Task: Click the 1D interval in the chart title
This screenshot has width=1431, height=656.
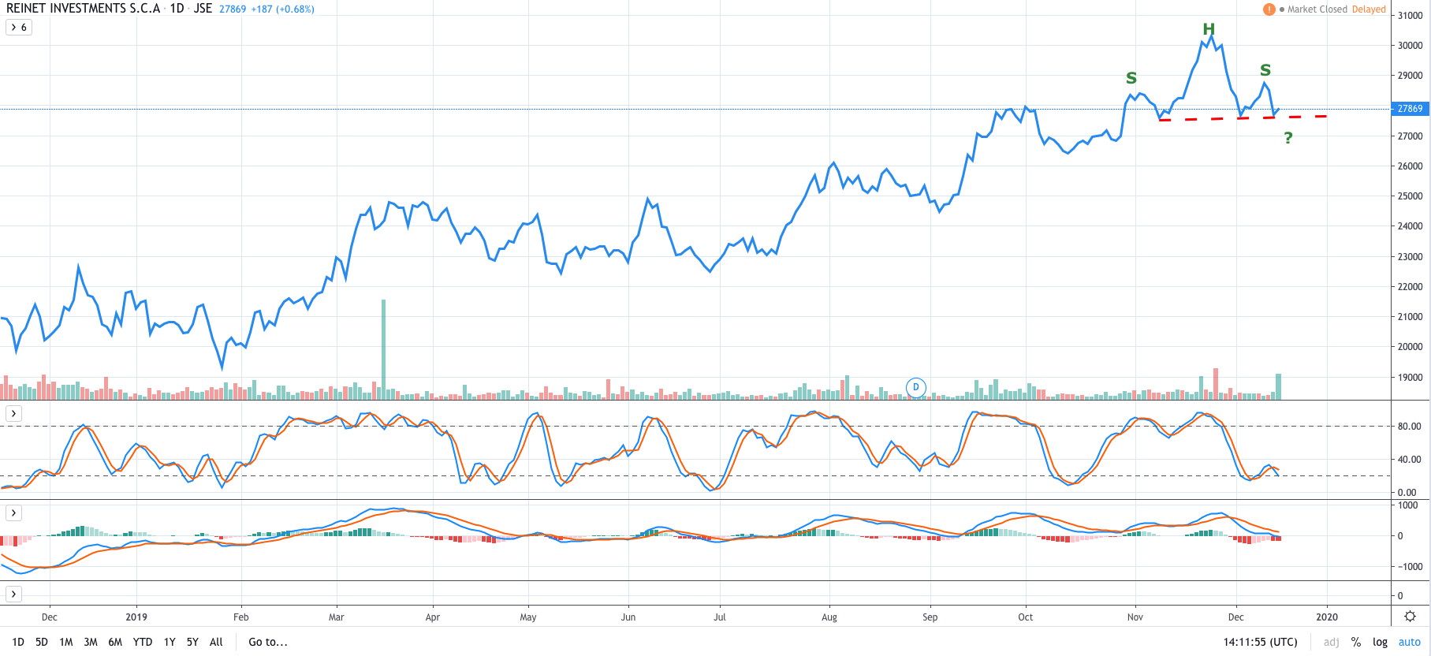Action: tap(177, 9)
